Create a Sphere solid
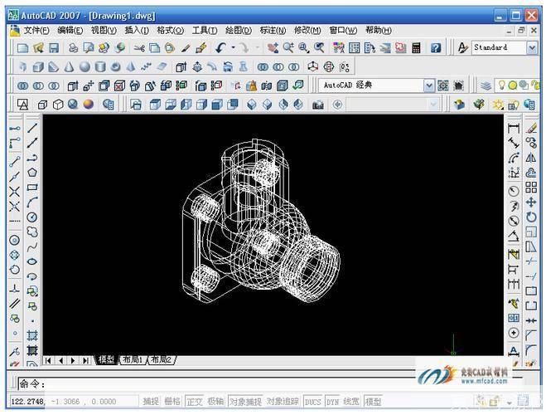Screen dimensions: 546x415 click(85, 66)
